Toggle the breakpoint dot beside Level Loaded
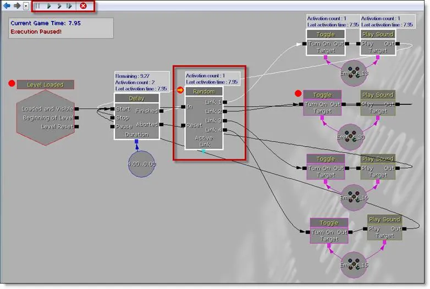430x289 pixels. [12, 84]
